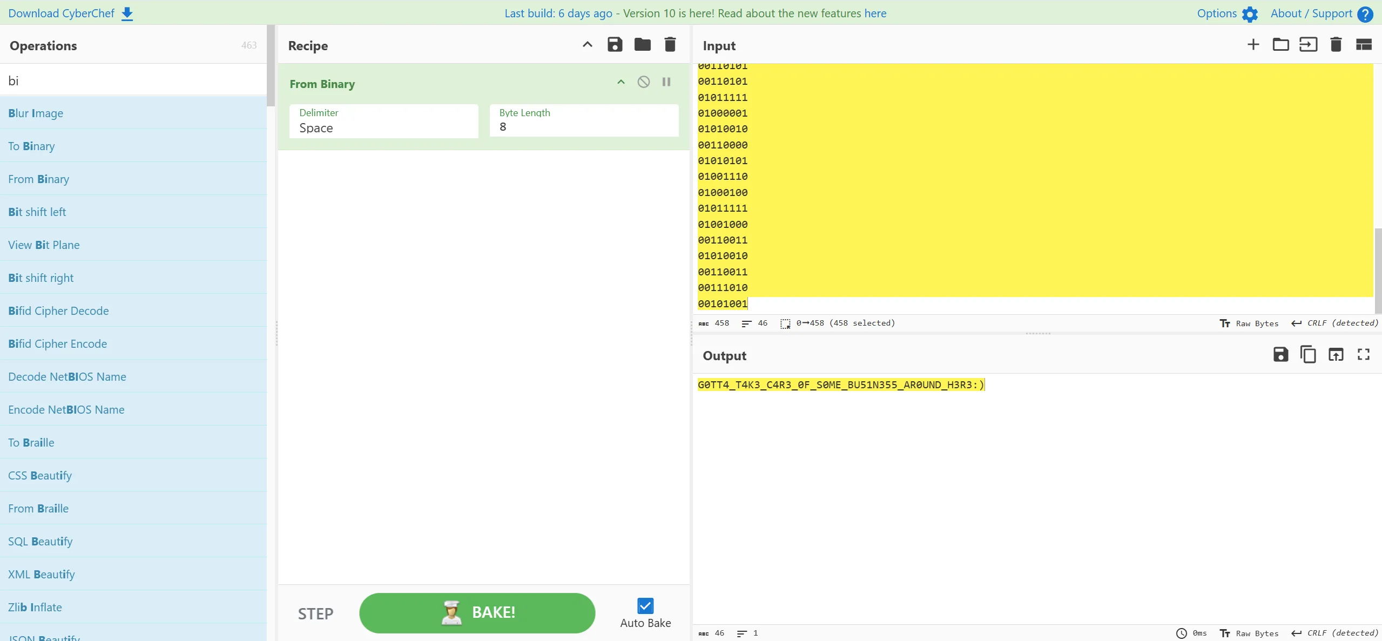Screen dimensions: 1382x641
Task: Click the BAKE! button
Action: [x=477, y=613]
